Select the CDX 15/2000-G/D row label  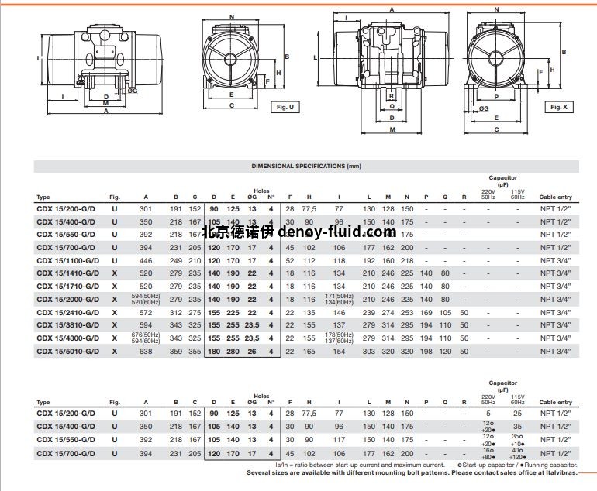click(68, 299)
